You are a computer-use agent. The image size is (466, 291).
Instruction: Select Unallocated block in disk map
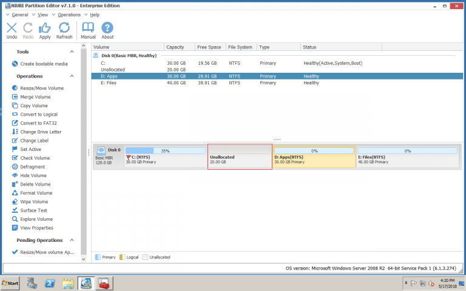pyautogui.click(x=240, y=157)
